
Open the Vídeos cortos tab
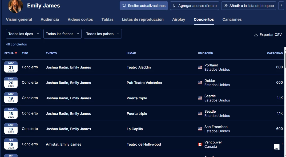coord(80,19)
